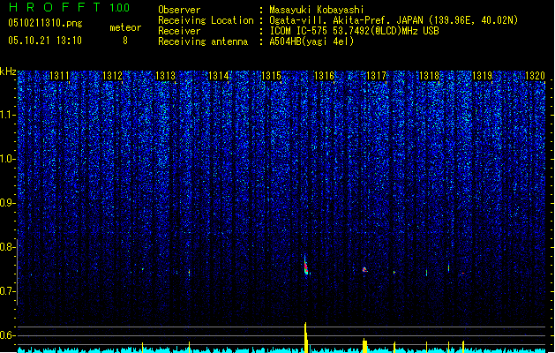Select observer name Masayuki Kobayashi
Image resolution: width=555 pixels, height=353 pixels.
(317, 10)
